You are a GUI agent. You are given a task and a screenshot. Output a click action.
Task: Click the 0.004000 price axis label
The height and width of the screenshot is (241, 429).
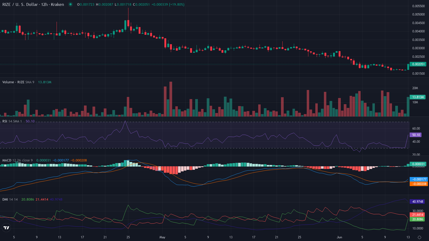tap(418, 31)
